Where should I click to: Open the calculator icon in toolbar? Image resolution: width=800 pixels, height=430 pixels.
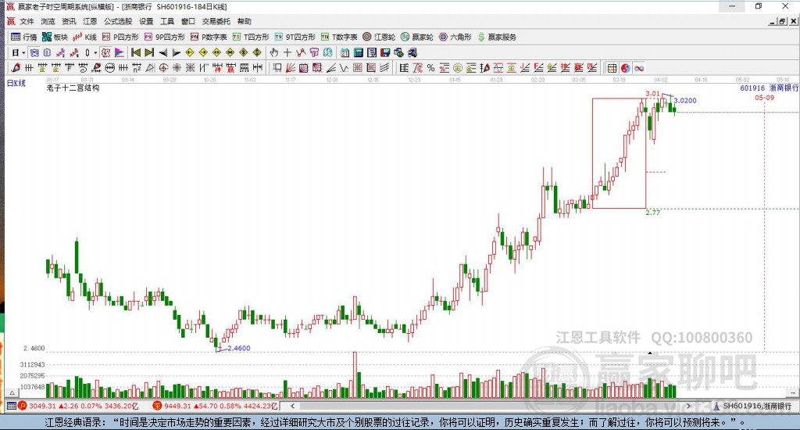tap(358, 52)
